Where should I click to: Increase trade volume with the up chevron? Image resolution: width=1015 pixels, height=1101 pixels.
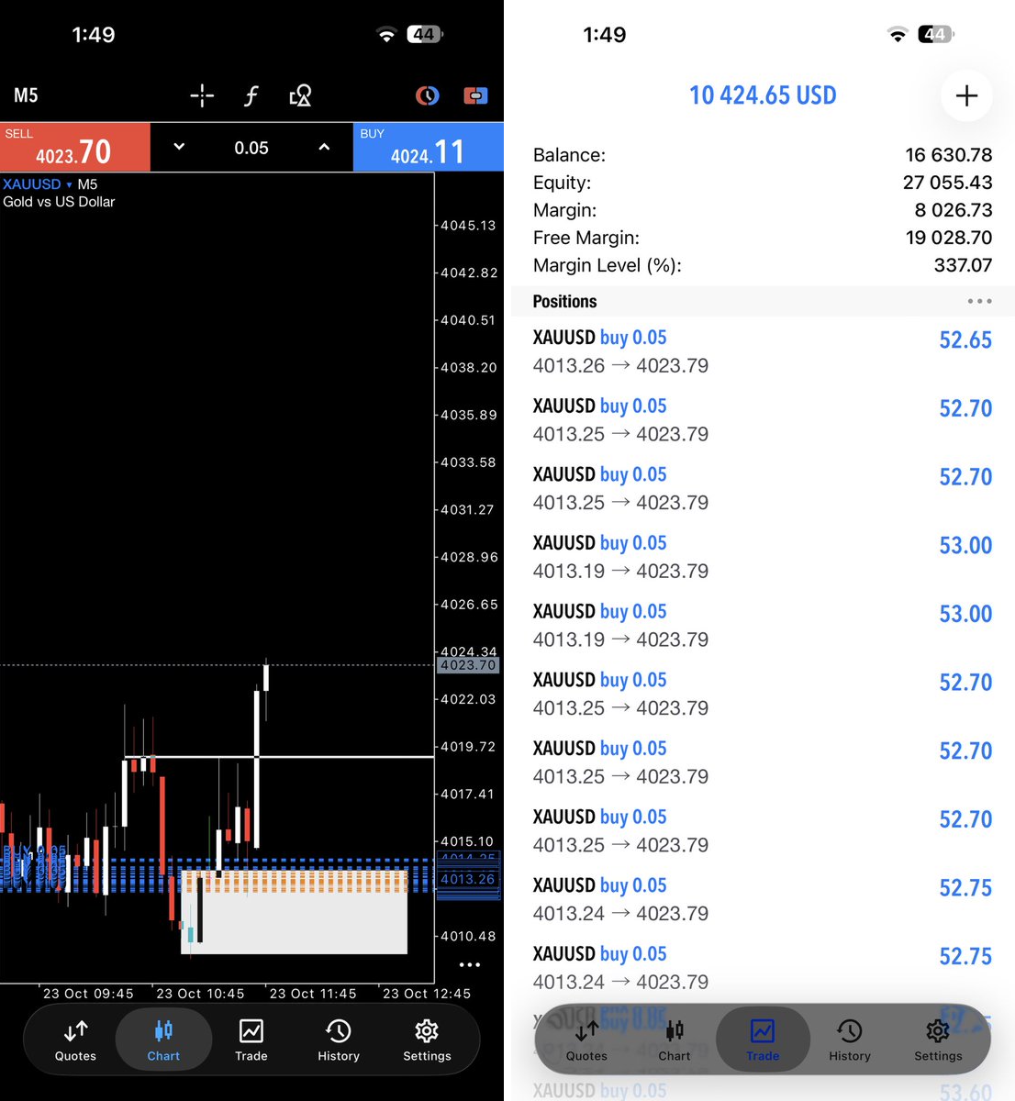[324, 147]
